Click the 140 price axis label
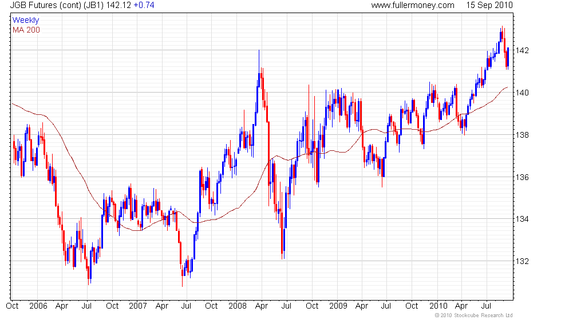Viewport: 561px width, 320px height. [522, 93]
